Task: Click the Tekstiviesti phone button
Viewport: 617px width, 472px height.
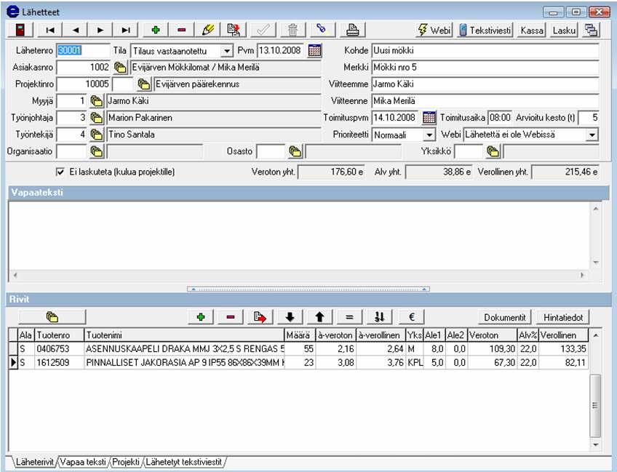Action: point(485,30)
